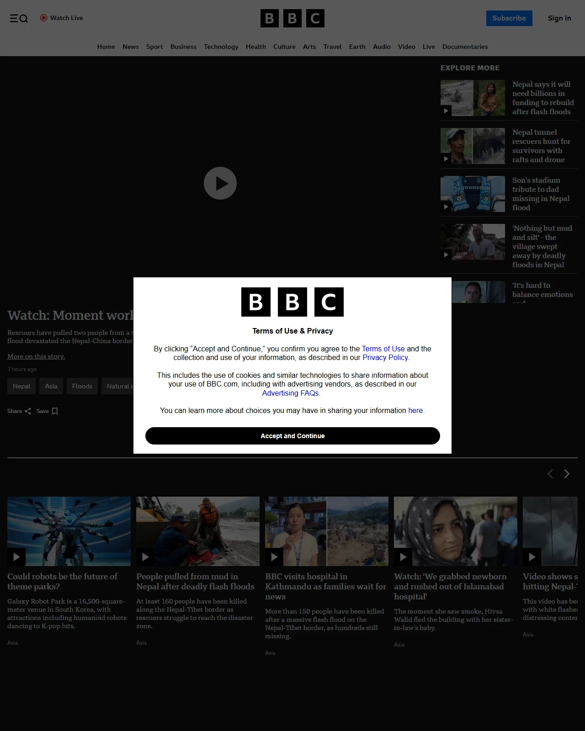Play the main video
Viewport: 585px width, 731px height.
[x=220, y=183]
